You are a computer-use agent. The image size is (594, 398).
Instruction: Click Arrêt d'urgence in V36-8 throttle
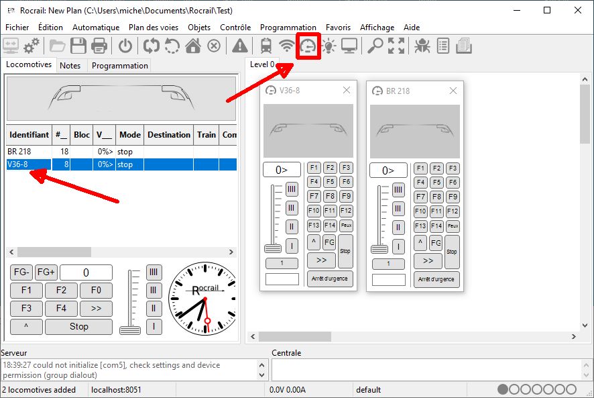pos(330,279)
